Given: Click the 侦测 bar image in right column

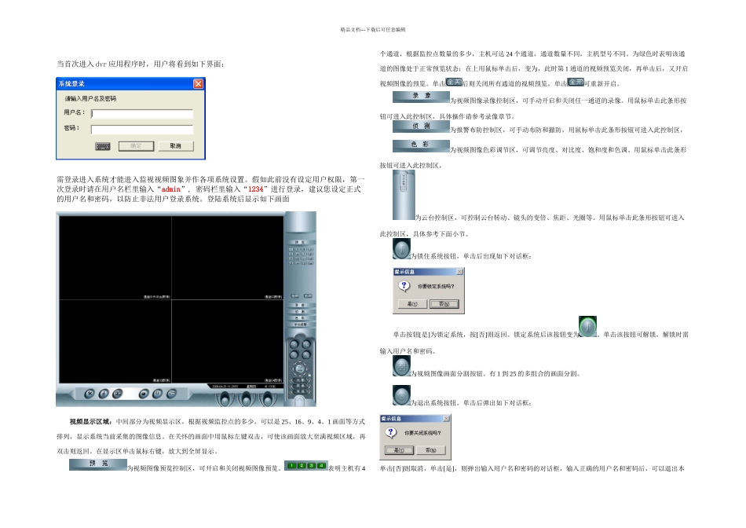Looking at the screenshot, I should (421, 126).
